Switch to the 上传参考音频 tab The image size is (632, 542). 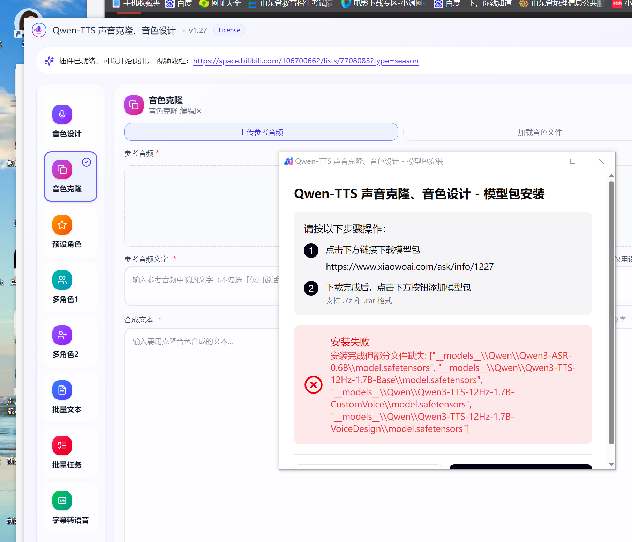[261, 132]
